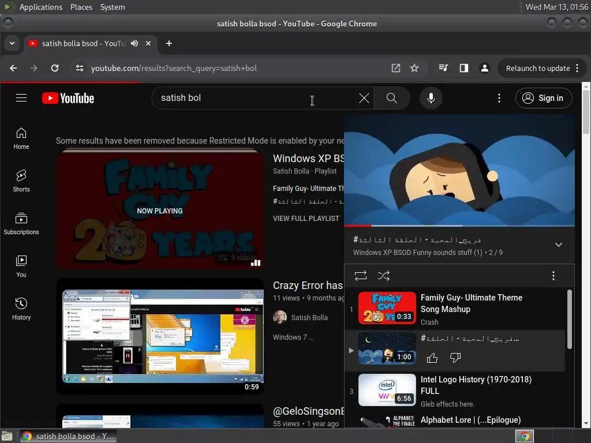This screenshot has width=591, height=443.
Task: Select the satish bolla bsod YouTube tab
Action: [83, 43]
